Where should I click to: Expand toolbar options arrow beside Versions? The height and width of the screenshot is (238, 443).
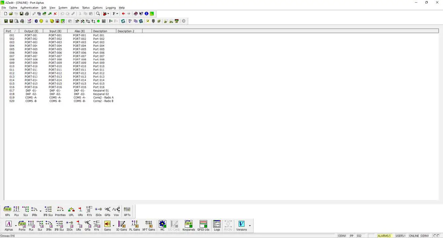coord(250,226)
